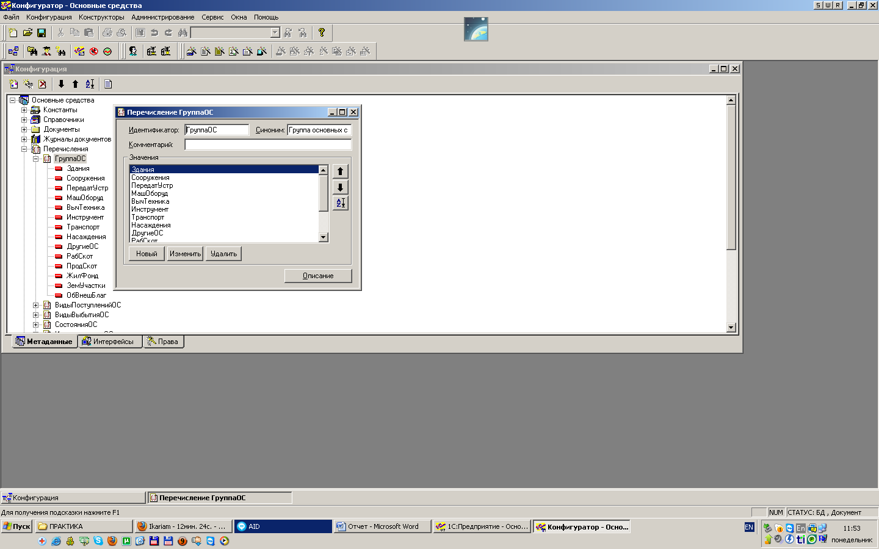Open the Сервис menu
Viewport: 879px width, 549px height.
click(213, 17)
